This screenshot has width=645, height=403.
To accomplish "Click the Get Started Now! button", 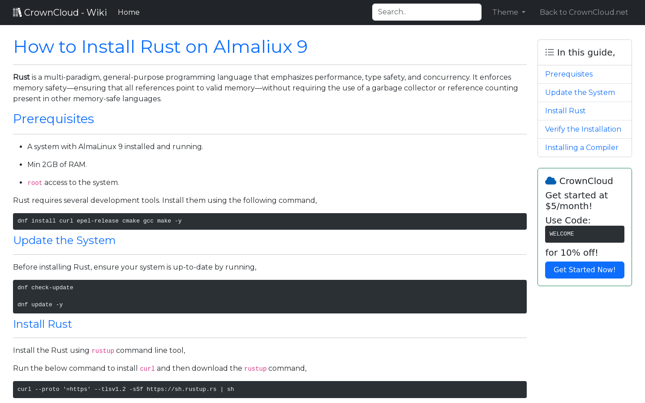I will pos(585,270).
